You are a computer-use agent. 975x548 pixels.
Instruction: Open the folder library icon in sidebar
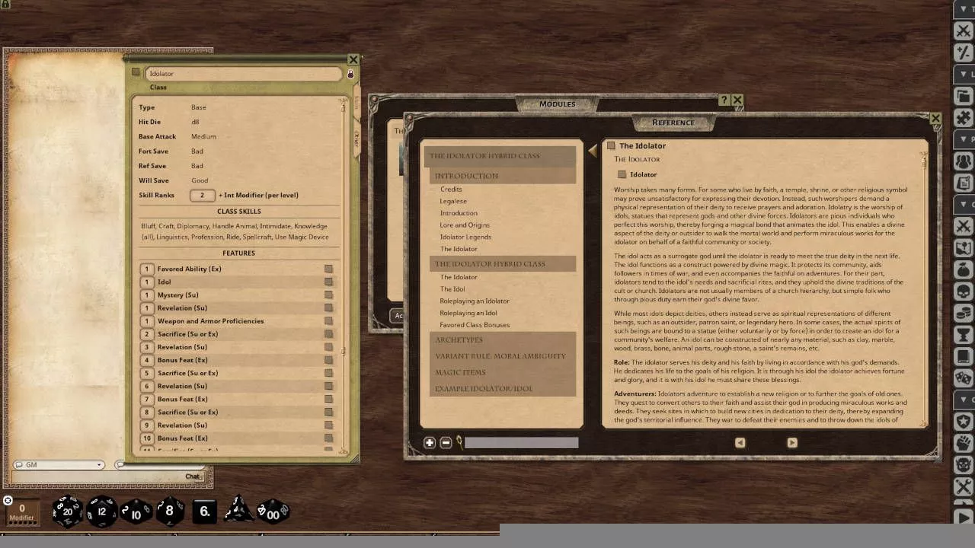(x=964, y=96)
